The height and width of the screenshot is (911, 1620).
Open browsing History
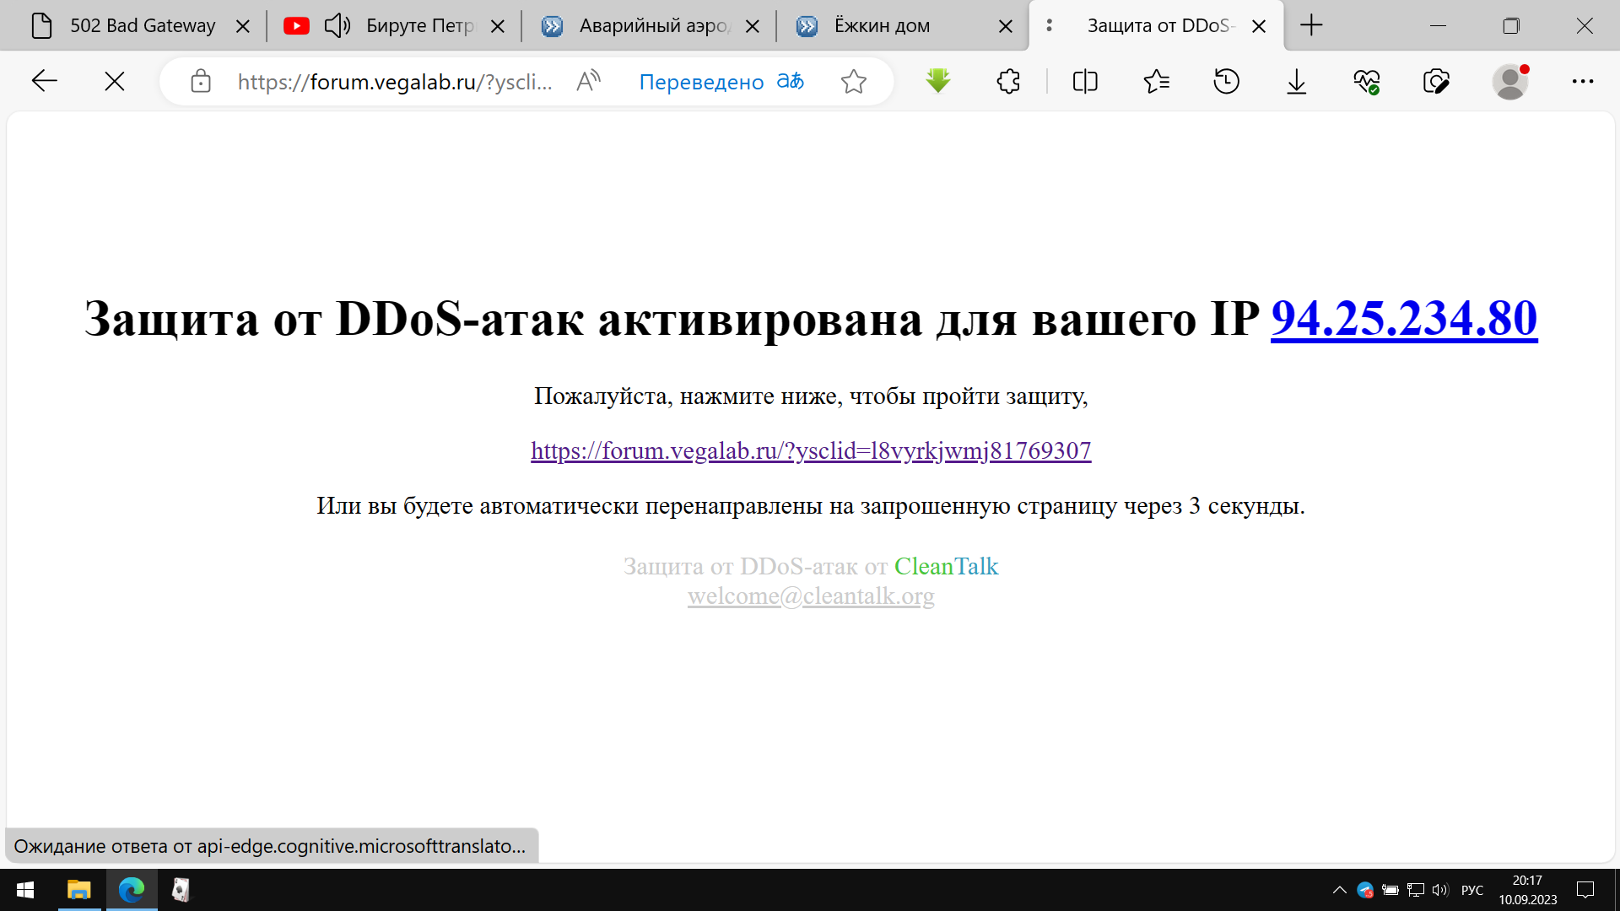(x=1226, y=81)
